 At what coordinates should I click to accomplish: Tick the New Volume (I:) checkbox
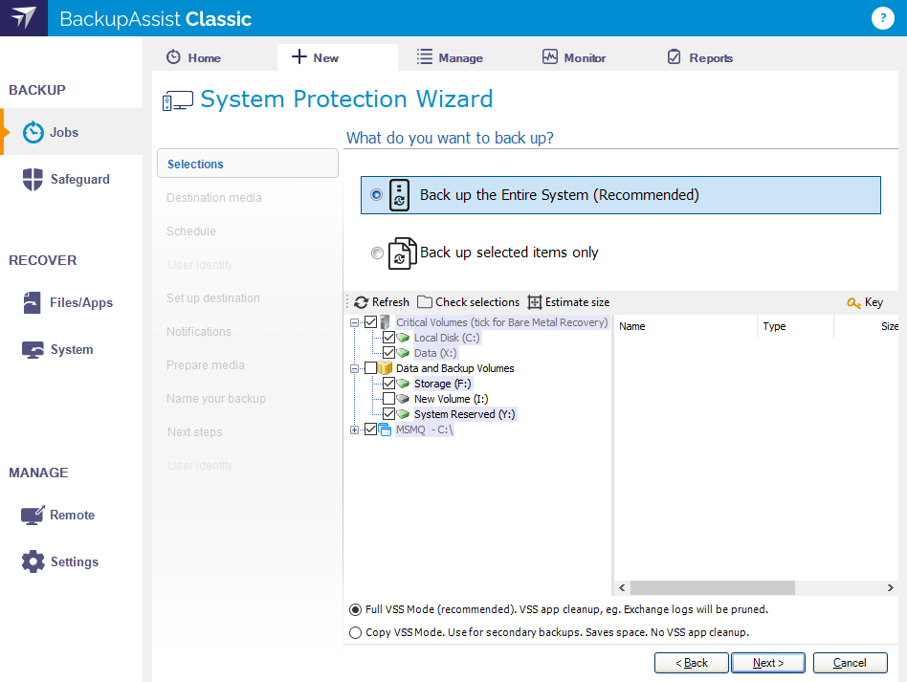[x=388, y=399]
